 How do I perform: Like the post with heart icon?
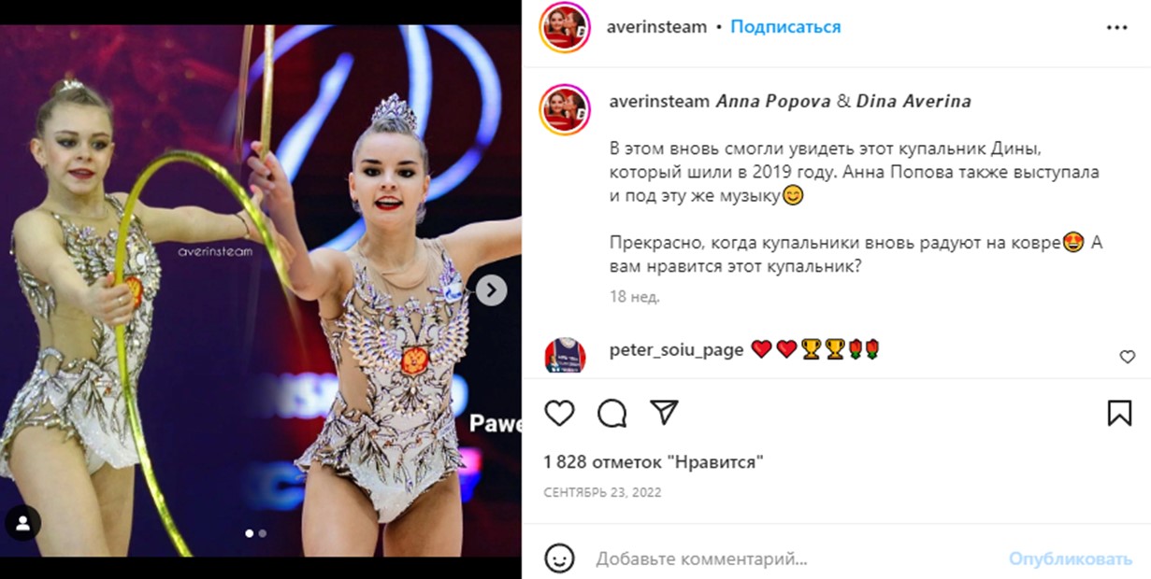(x=559, y=413)
